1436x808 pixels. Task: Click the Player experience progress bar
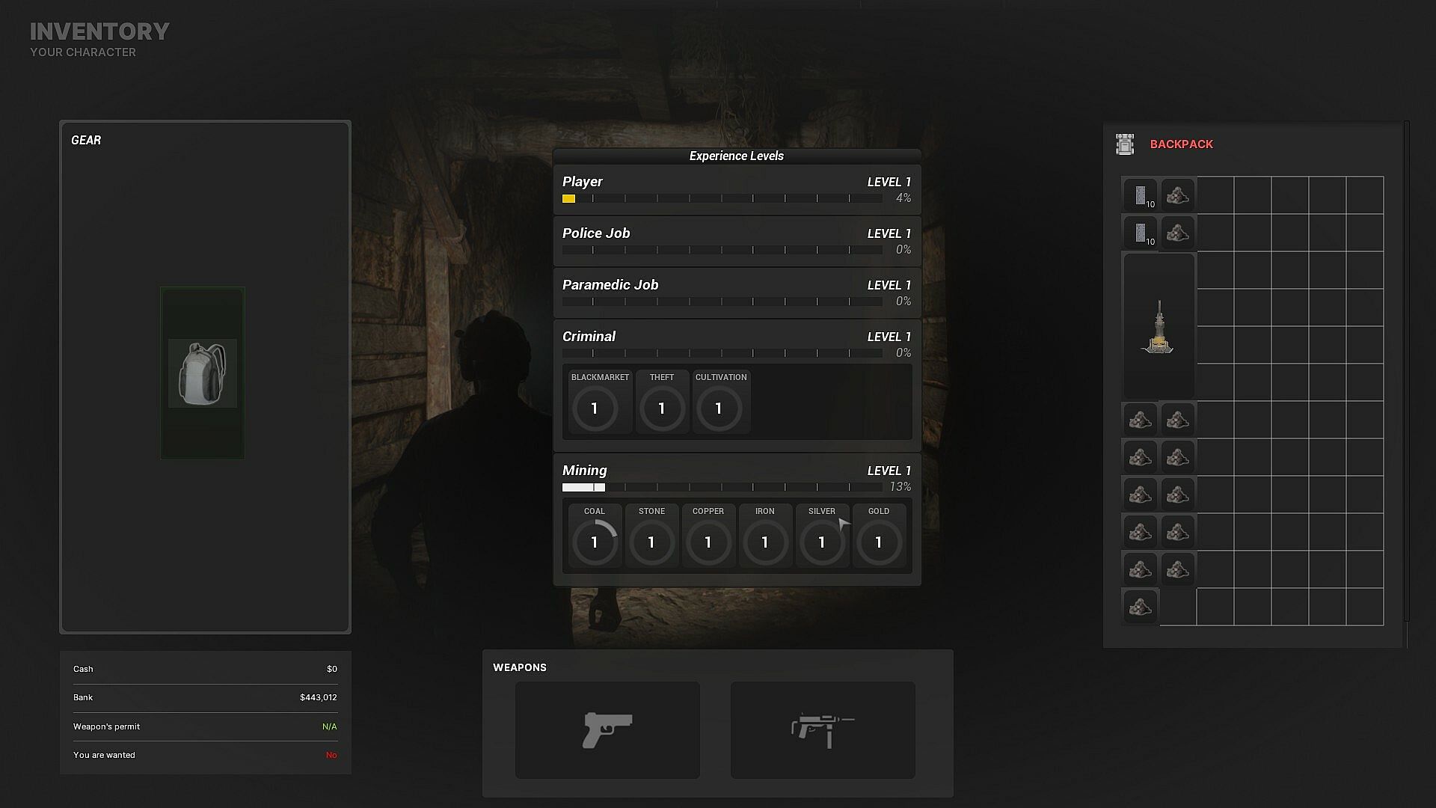(722, 199)
